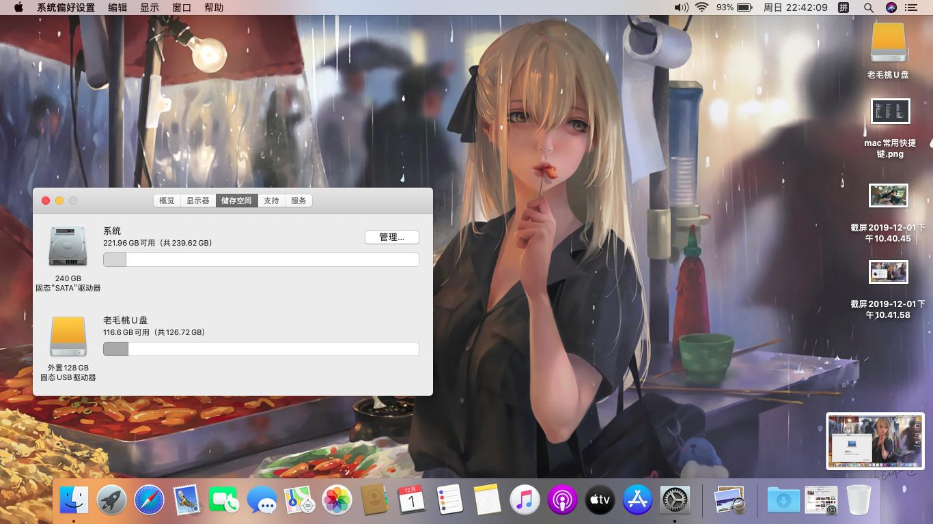933x524 pixels.
Task: Switch to the 服务 tab
Action: click(298, 201)
